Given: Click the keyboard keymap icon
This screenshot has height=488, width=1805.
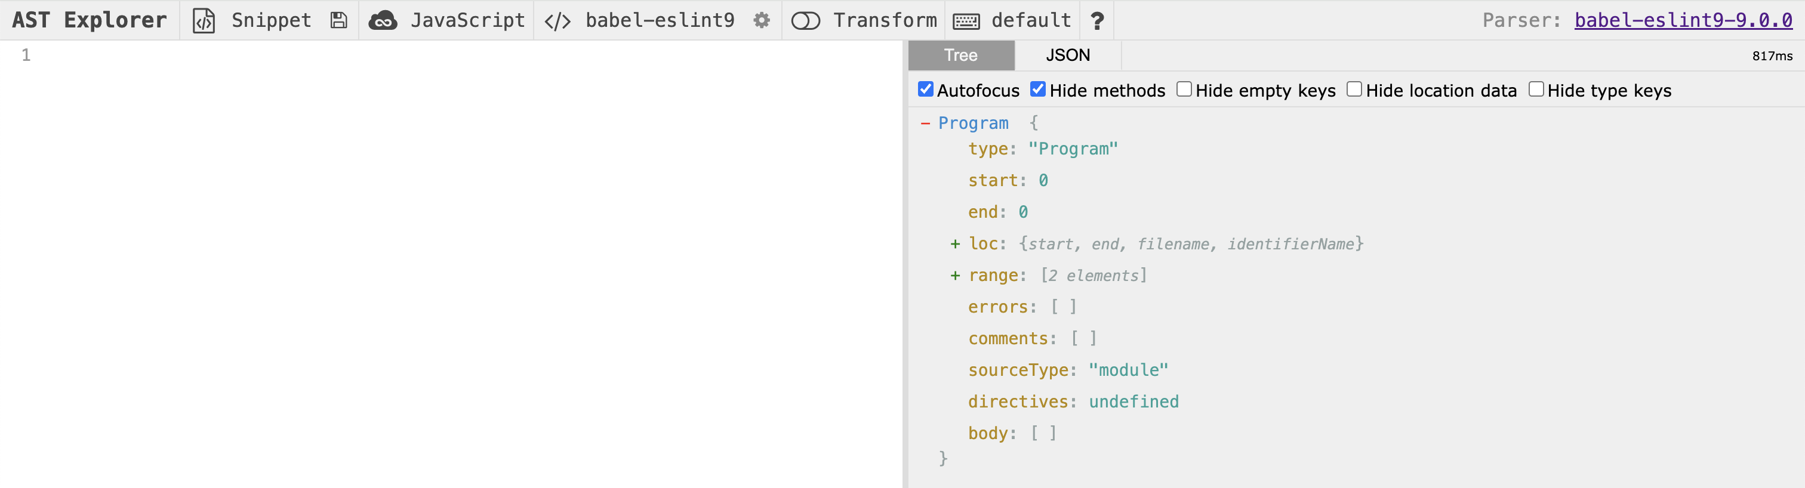Looking at the screenshot, I should 966,21.
